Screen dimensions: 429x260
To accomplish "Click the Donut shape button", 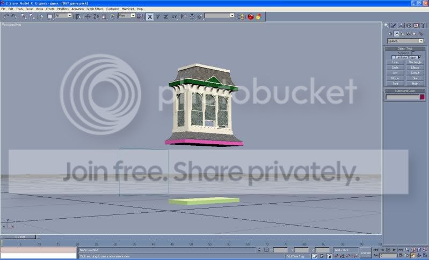I will click(415, 73).
